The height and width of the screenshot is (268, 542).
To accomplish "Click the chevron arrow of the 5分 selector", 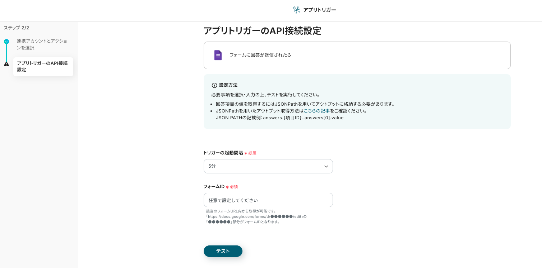I will (326, 167).
